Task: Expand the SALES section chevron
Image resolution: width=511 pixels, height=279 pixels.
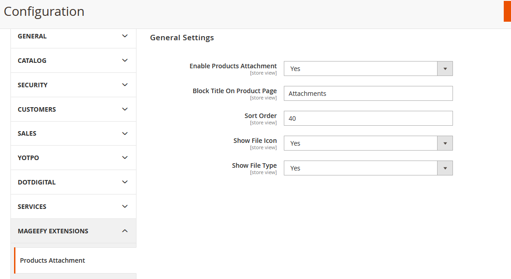Action: click(x=125, y=133)
